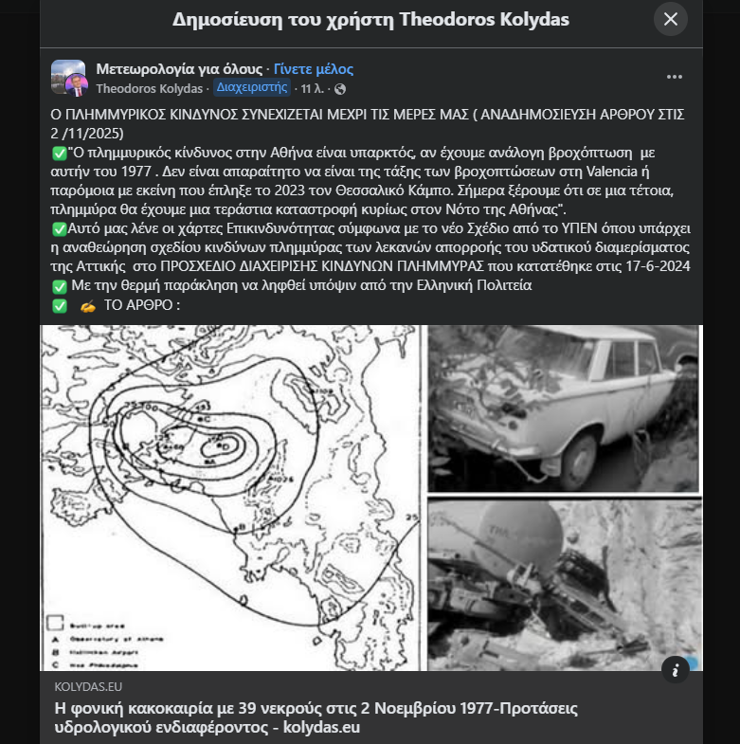740x744 pixels.
Task: Open Theodoros Kolydas author profile link
Action: point(149,89)
